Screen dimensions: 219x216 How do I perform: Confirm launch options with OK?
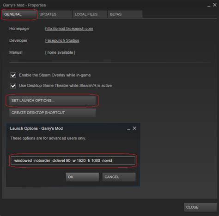tap(82, 177)
